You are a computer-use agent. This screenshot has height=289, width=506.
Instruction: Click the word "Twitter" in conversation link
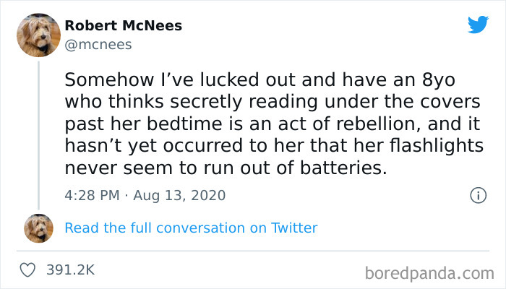(x=294, y=228)
